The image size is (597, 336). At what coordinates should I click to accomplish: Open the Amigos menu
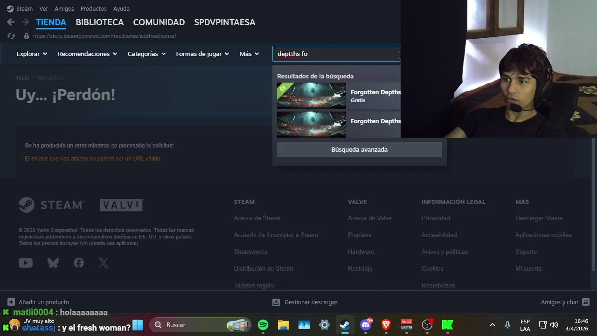[x=64, y=8]
